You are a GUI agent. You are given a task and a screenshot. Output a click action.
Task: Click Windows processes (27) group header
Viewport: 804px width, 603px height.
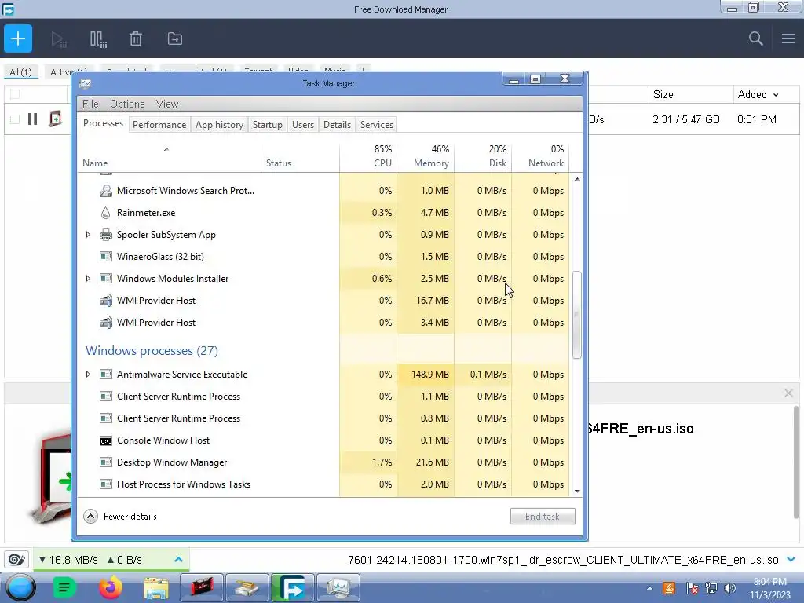click(152, 351)
